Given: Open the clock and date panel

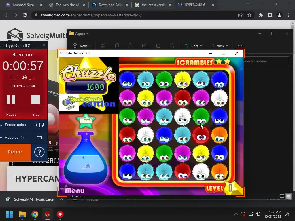Looking at the screenshot, I should 273,214.
